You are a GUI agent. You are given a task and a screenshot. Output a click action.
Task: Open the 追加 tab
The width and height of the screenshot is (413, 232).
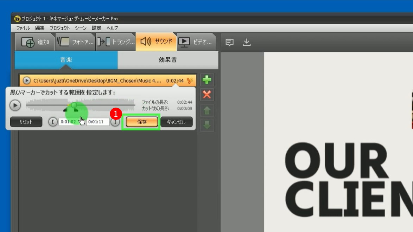(x=35, y=42)
